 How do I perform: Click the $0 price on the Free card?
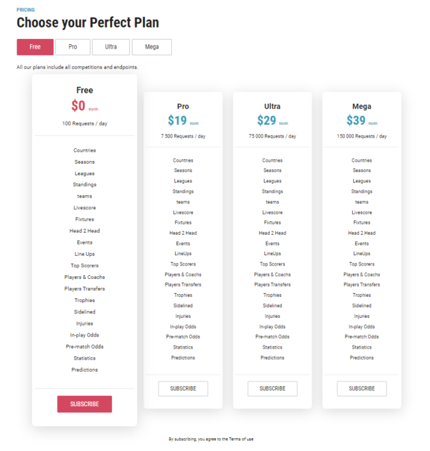pos(78,106)
